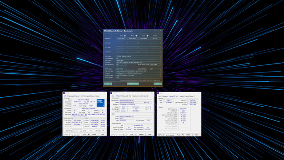Open Mainboard tab in CPU-Z Memory window
This screenshot has width=284, height=160.
(165, 96)
